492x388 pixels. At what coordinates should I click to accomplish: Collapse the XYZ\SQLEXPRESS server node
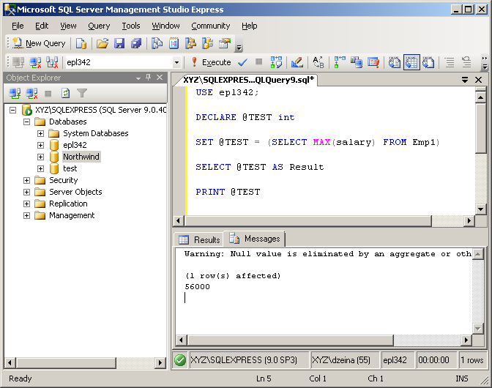point(13,110)
